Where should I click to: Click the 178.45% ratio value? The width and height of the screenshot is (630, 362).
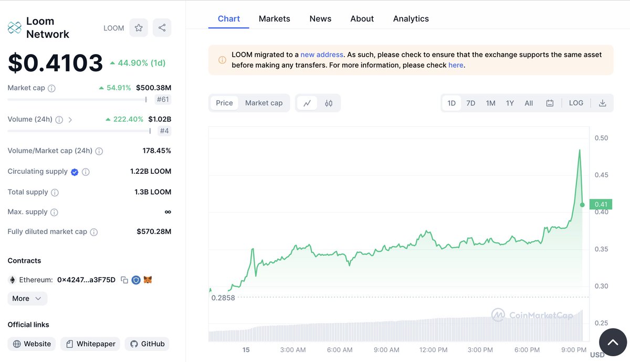(x=157, y=151)
